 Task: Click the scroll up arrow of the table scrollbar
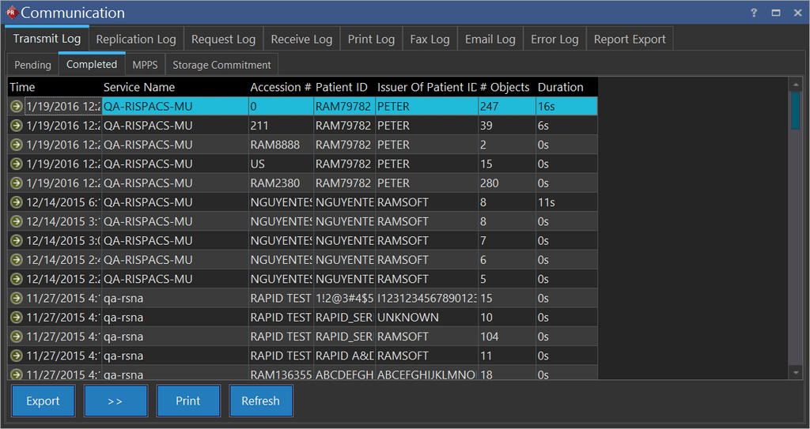click(796, 83)
